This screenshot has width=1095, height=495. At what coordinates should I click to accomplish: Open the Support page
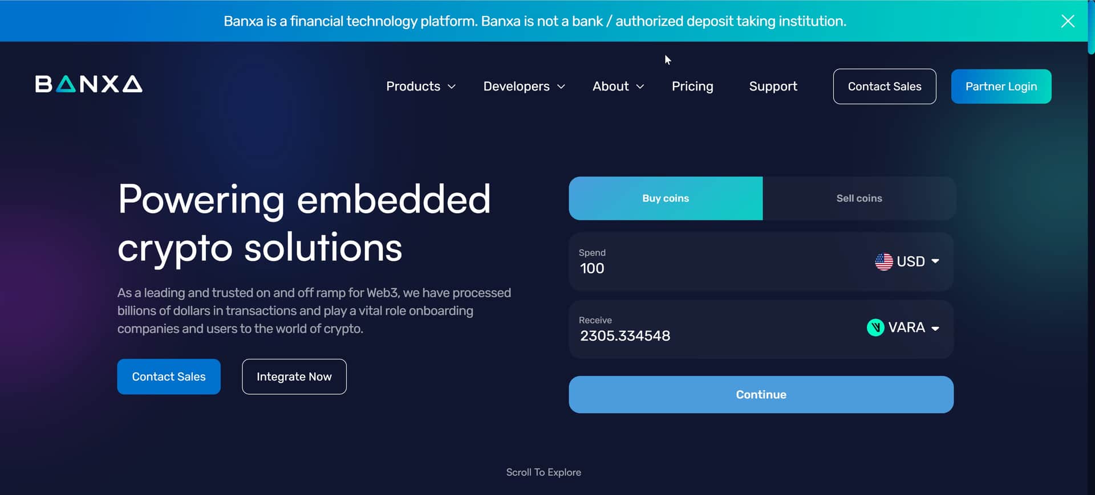pos(773,87)
